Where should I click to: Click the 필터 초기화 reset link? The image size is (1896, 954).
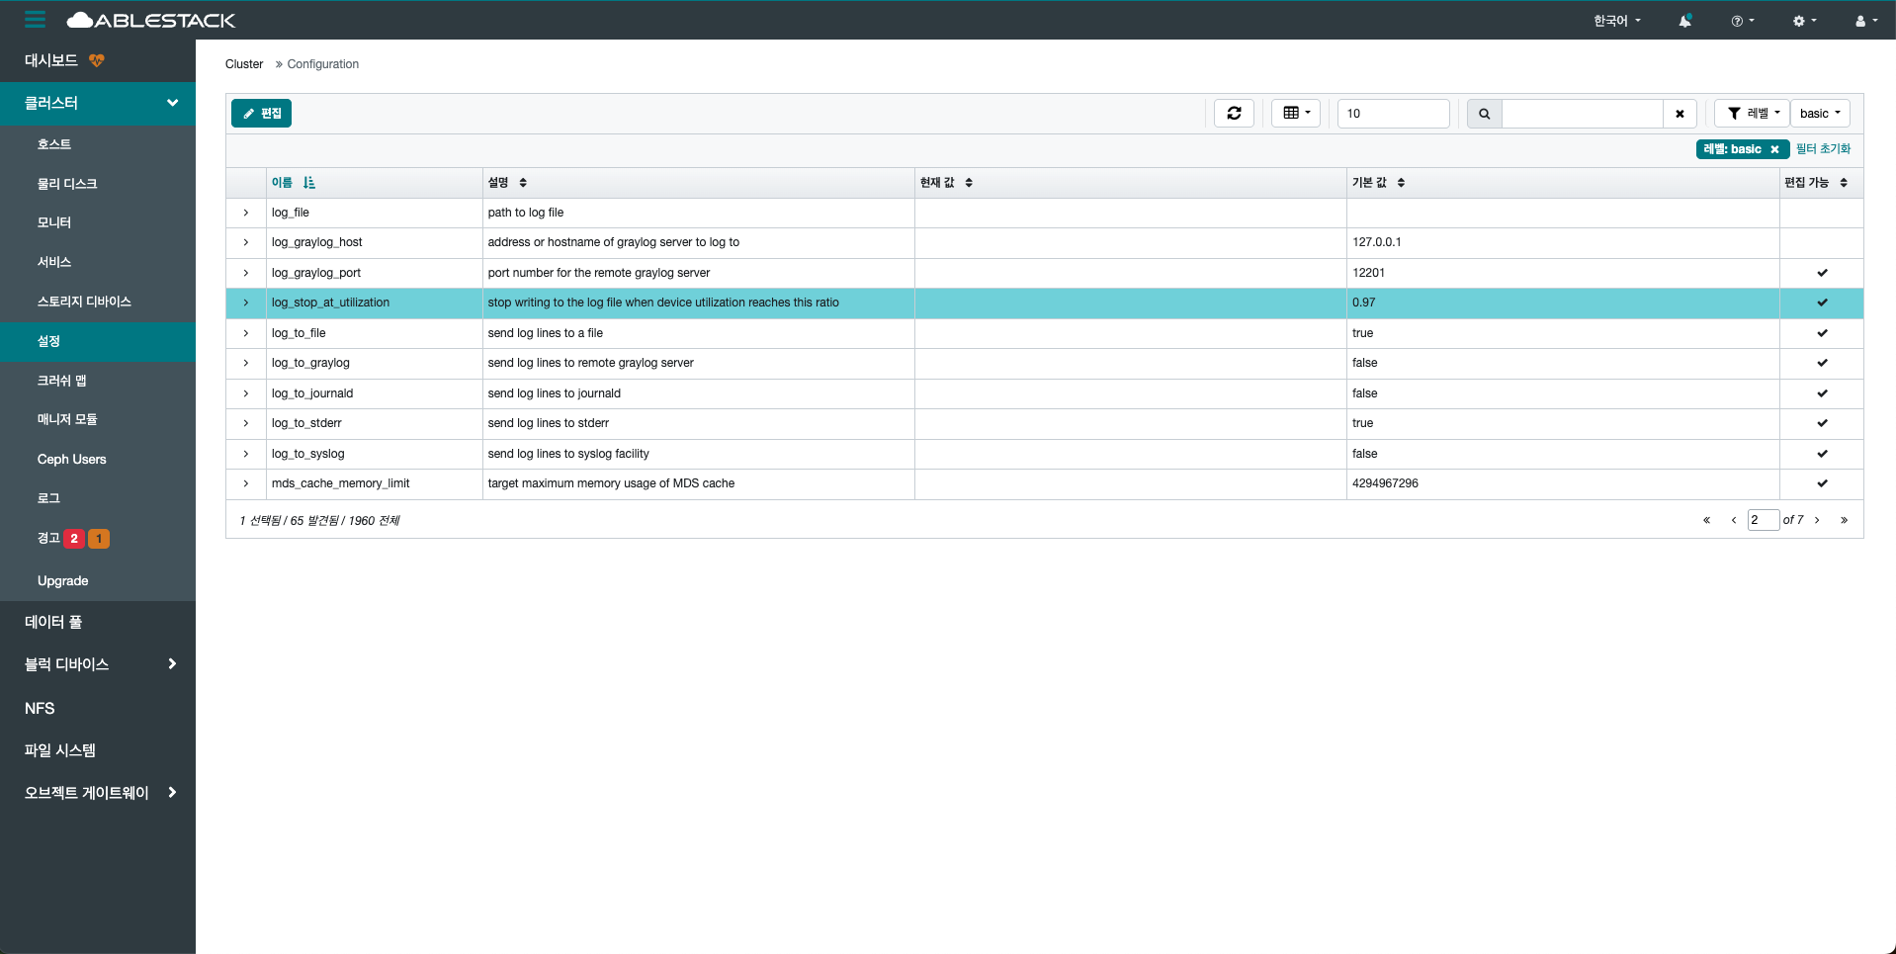(1823, 149)
